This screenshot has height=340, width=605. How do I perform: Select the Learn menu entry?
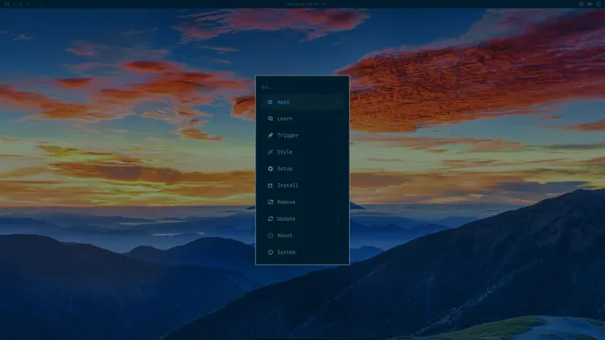click(x=302, y=119)
